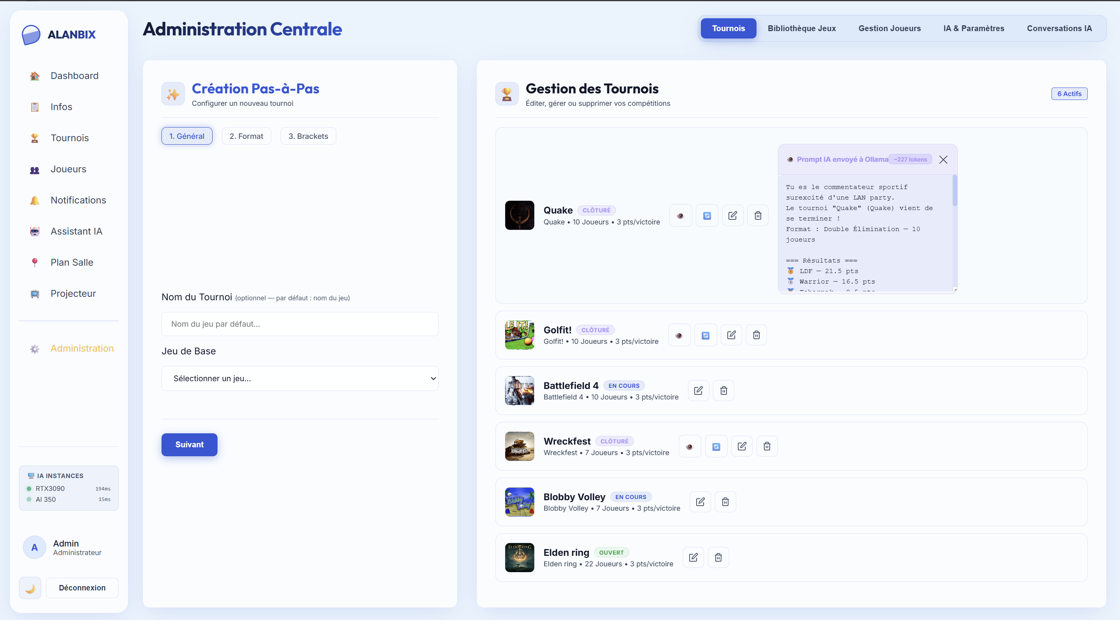Click the Golfit! game thumbnail
Image resolution: width=1120 pixels, height=620 pixels.
coord(520,335)
